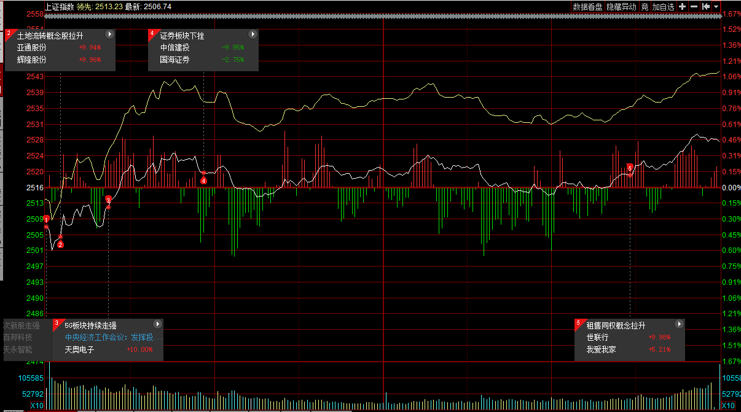Click play arrow on 租售同权概念拉升 card
741x412 pixels.
pyautogui.click(x=679, y=324)
